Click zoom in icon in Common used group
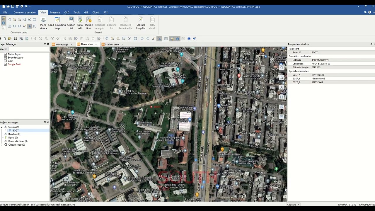 pyautogui.click(x=14, y=20)
